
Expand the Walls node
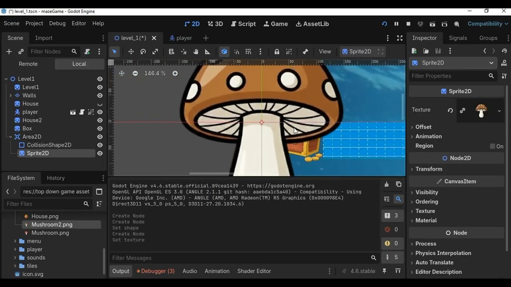10,96
